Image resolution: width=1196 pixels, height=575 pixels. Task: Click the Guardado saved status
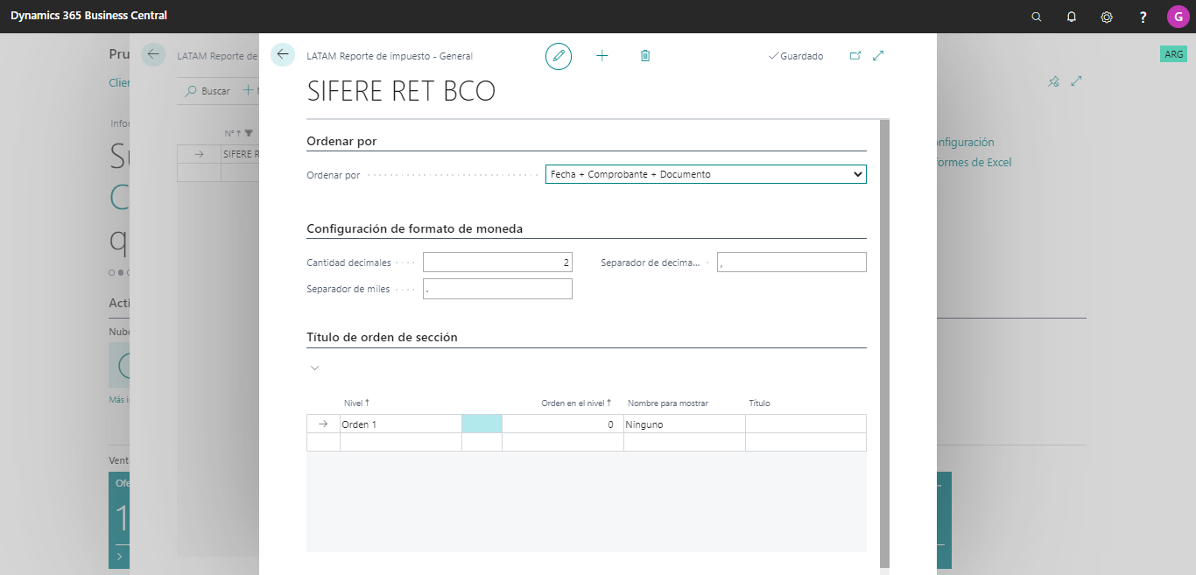tap(796, 56)
